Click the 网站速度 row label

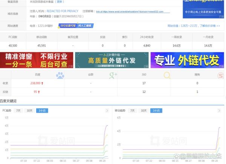coord(13,26)
